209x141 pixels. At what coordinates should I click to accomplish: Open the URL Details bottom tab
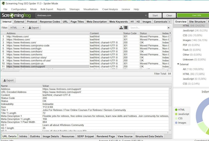pos(9,136)
